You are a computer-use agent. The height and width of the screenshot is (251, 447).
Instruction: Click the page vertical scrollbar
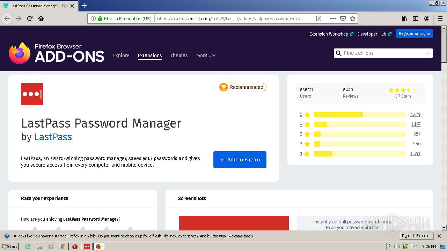click(444, 128)
